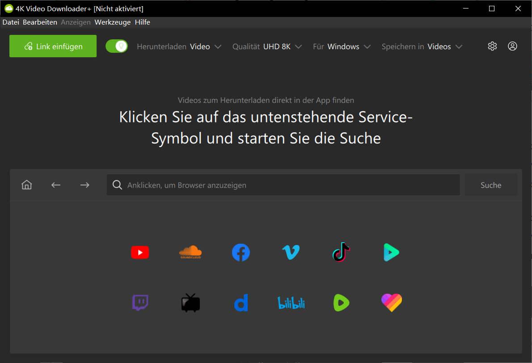The image size is (532, 363).
Task: Open settings via the gear icon
Action: pos(492,46)
